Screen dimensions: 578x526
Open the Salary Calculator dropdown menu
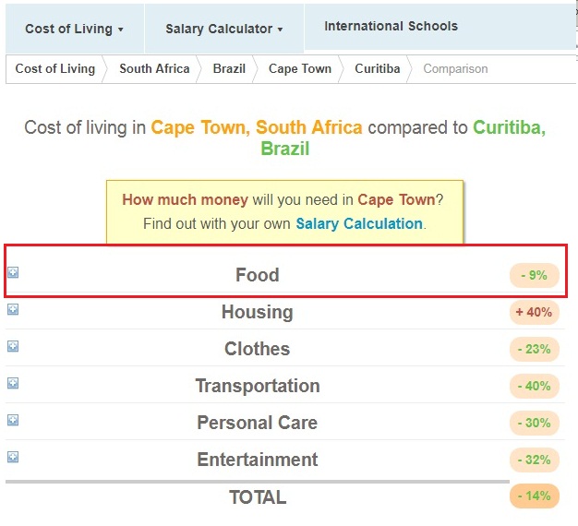pos(223,29)
